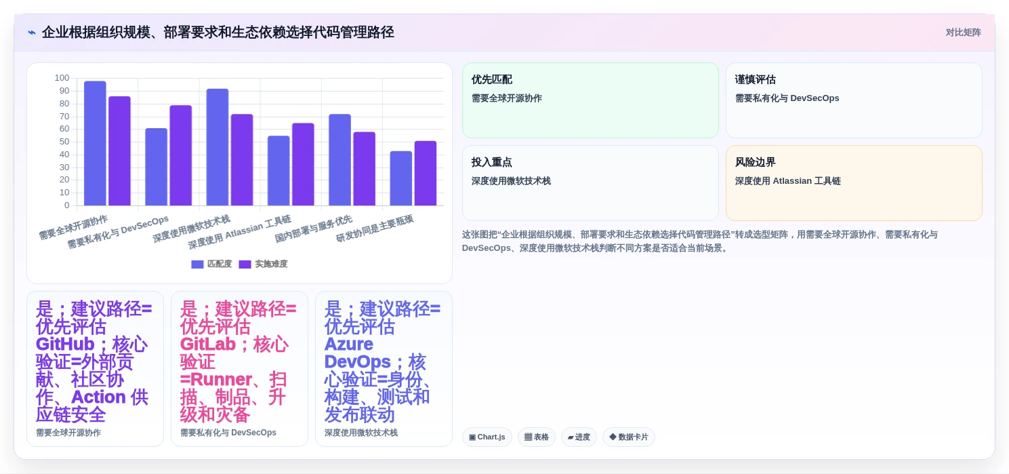1009x474 pixels.
Task: Click the 实施难度 bar for Atlassian 工具链
Action: 303,164
